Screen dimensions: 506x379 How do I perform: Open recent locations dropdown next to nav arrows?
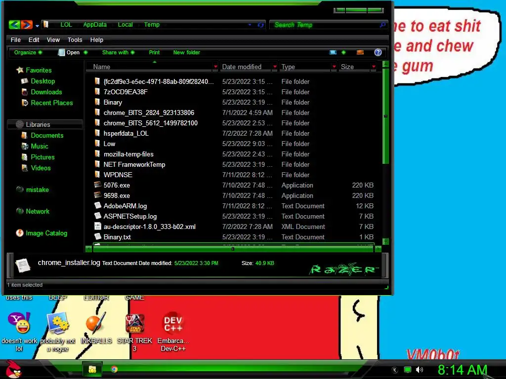click(37, 26)
